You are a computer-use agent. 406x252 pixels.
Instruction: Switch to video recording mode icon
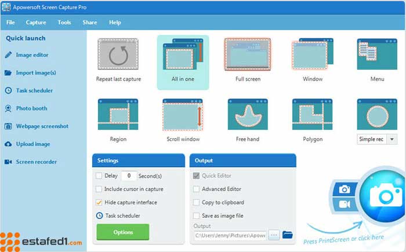(x=345, y=204)
